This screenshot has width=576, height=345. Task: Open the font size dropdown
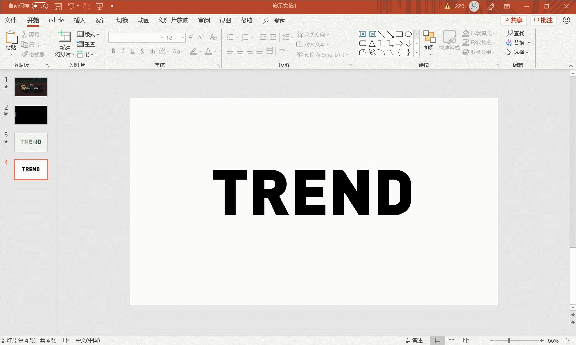[183, 38]
